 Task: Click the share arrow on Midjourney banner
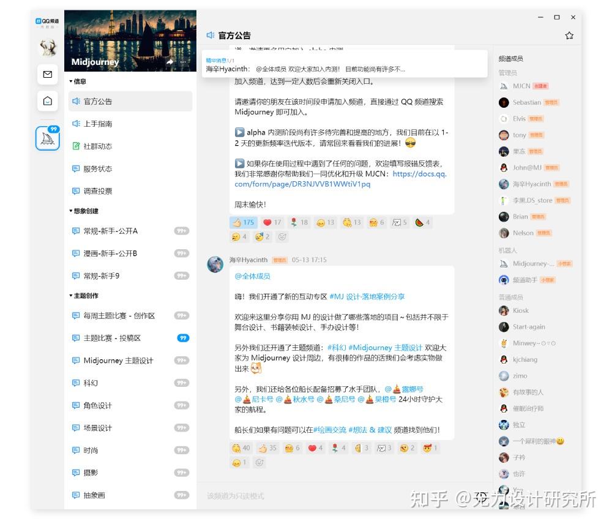pos(170,62)
